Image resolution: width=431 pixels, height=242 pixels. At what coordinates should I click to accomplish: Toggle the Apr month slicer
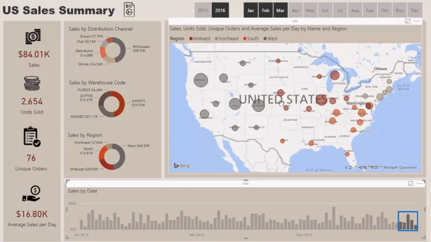tap(295, 10)
